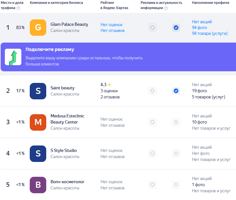Click the advertising arrow icon in Saint beauty row
The width and height of the screenshot is (236, 200).
(153, 91)
